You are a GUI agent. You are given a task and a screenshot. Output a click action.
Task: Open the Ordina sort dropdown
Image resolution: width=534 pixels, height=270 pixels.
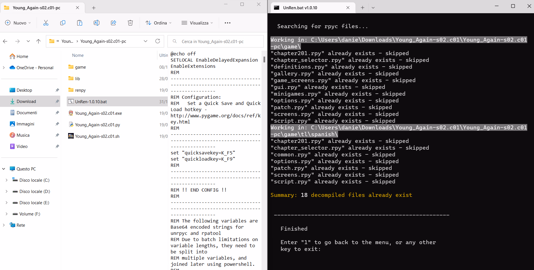coord(158,23)
